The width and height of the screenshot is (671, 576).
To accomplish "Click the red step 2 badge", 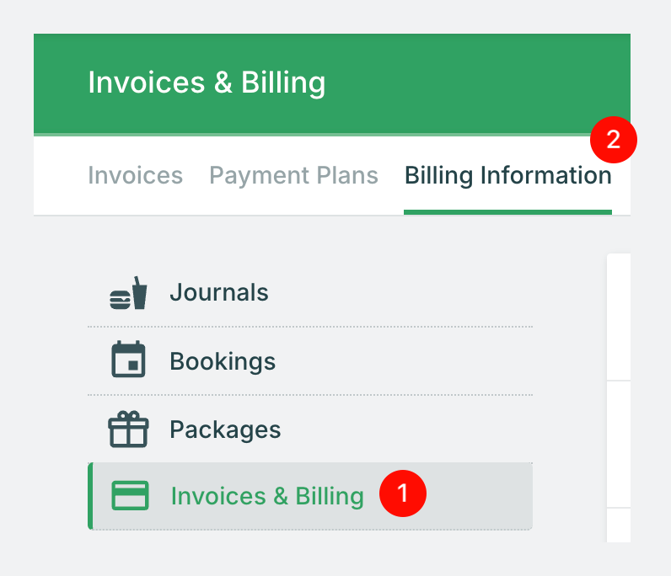I will [x=614, y=140].
